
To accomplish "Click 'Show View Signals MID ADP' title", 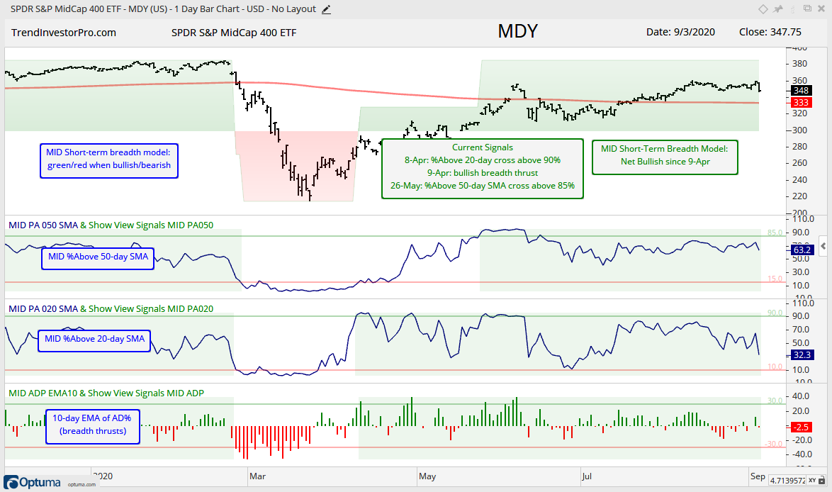I will 146,393.
